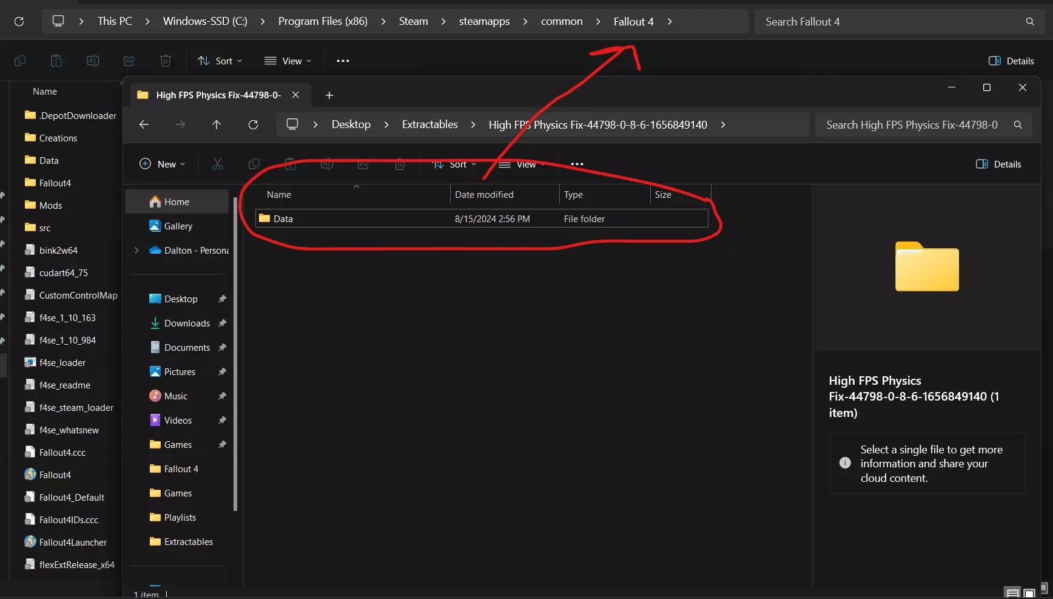
Task: Toggle Details pane in front window
Action: coord(998,164)
